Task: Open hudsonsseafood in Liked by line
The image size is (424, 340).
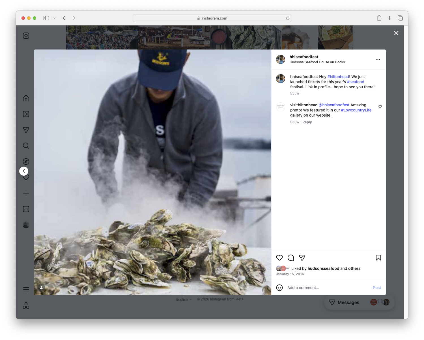Action: tap(323, 268)
